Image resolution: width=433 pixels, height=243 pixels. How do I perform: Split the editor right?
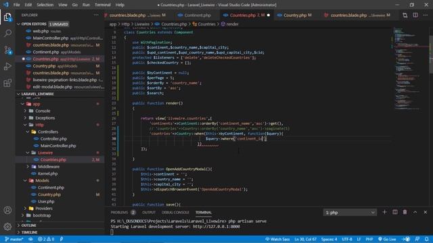coord(415,15)
